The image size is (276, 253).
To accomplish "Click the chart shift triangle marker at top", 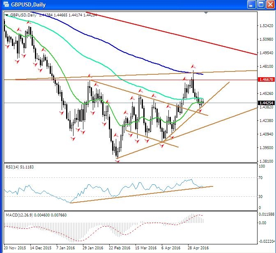I will (x=206, y=14).
